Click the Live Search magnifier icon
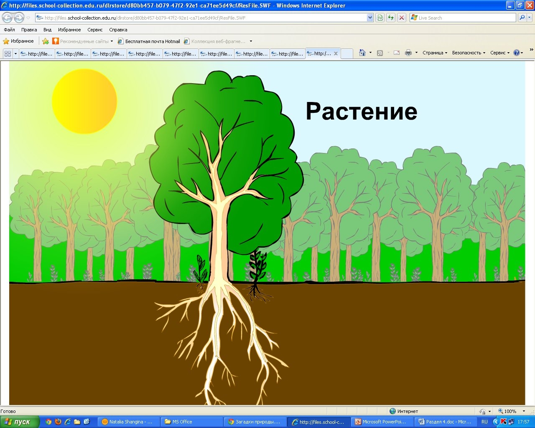 (x=522, y=18)
